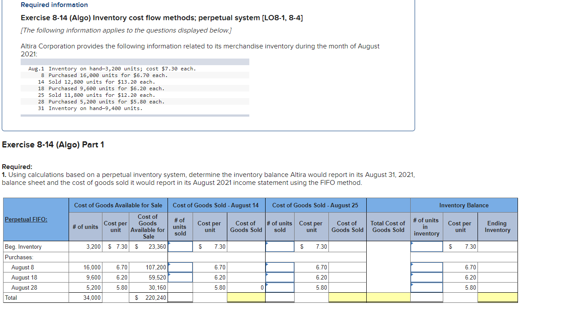Select Inventory Balance cost per unit 5.80 cell
Image resolution: width=576 pixels, height=309 pixels.
460,287
